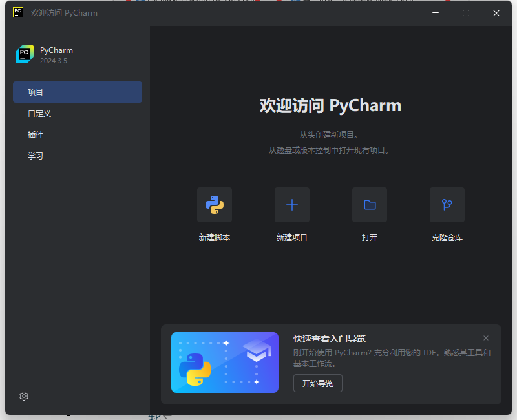Click the PyCharm logo in sidebar
Viewport: 517px width, 420px height.
25,54
